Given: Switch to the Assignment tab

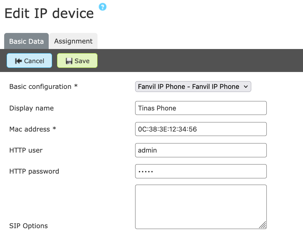Looking at the screenshot, I should coord(73,41).
